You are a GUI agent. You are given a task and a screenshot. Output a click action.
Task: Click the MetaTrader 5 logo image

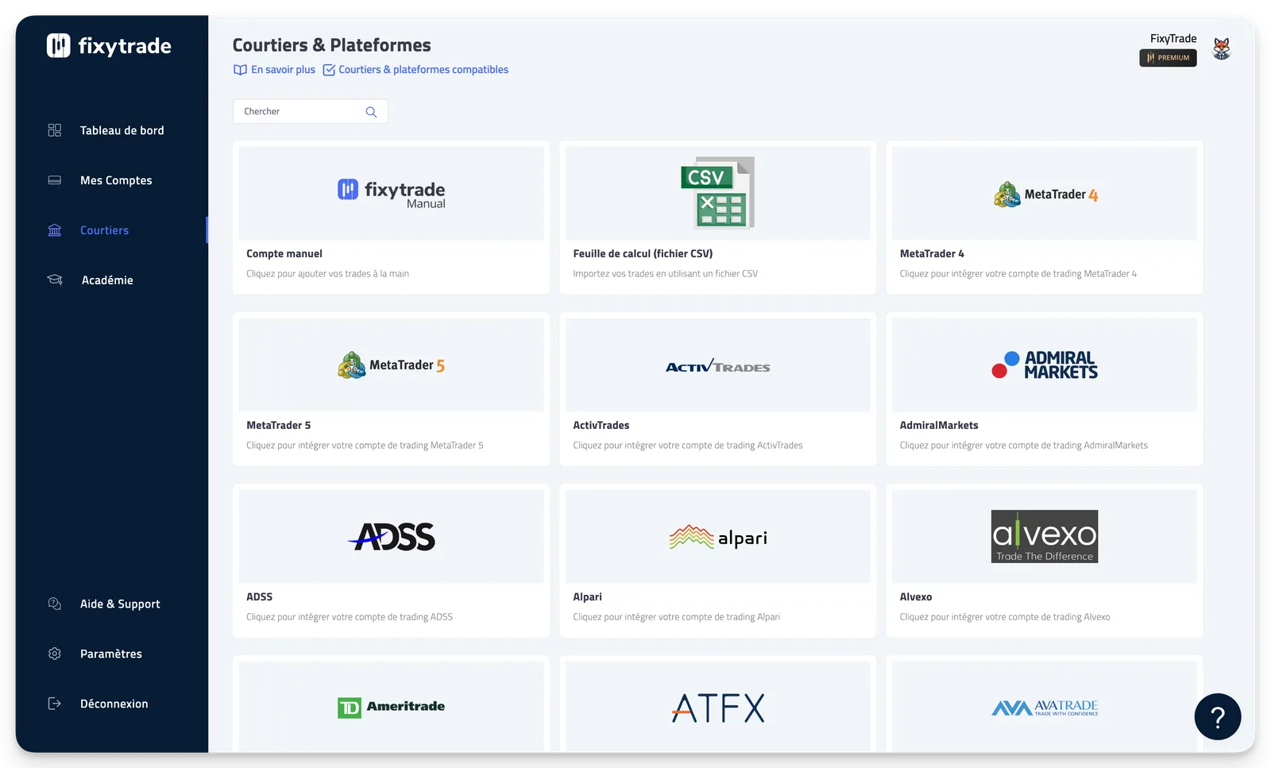392,365
